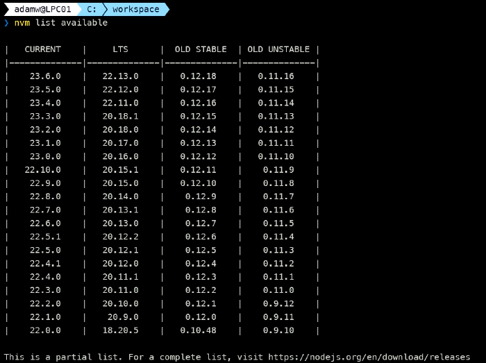Select LTS version 20.18.1
486x363 pixels.
point(120,117)
